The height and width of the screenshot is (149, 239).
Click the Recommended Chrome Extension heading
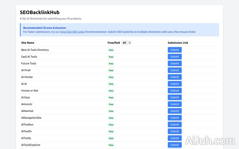click(x=45, y=28)
